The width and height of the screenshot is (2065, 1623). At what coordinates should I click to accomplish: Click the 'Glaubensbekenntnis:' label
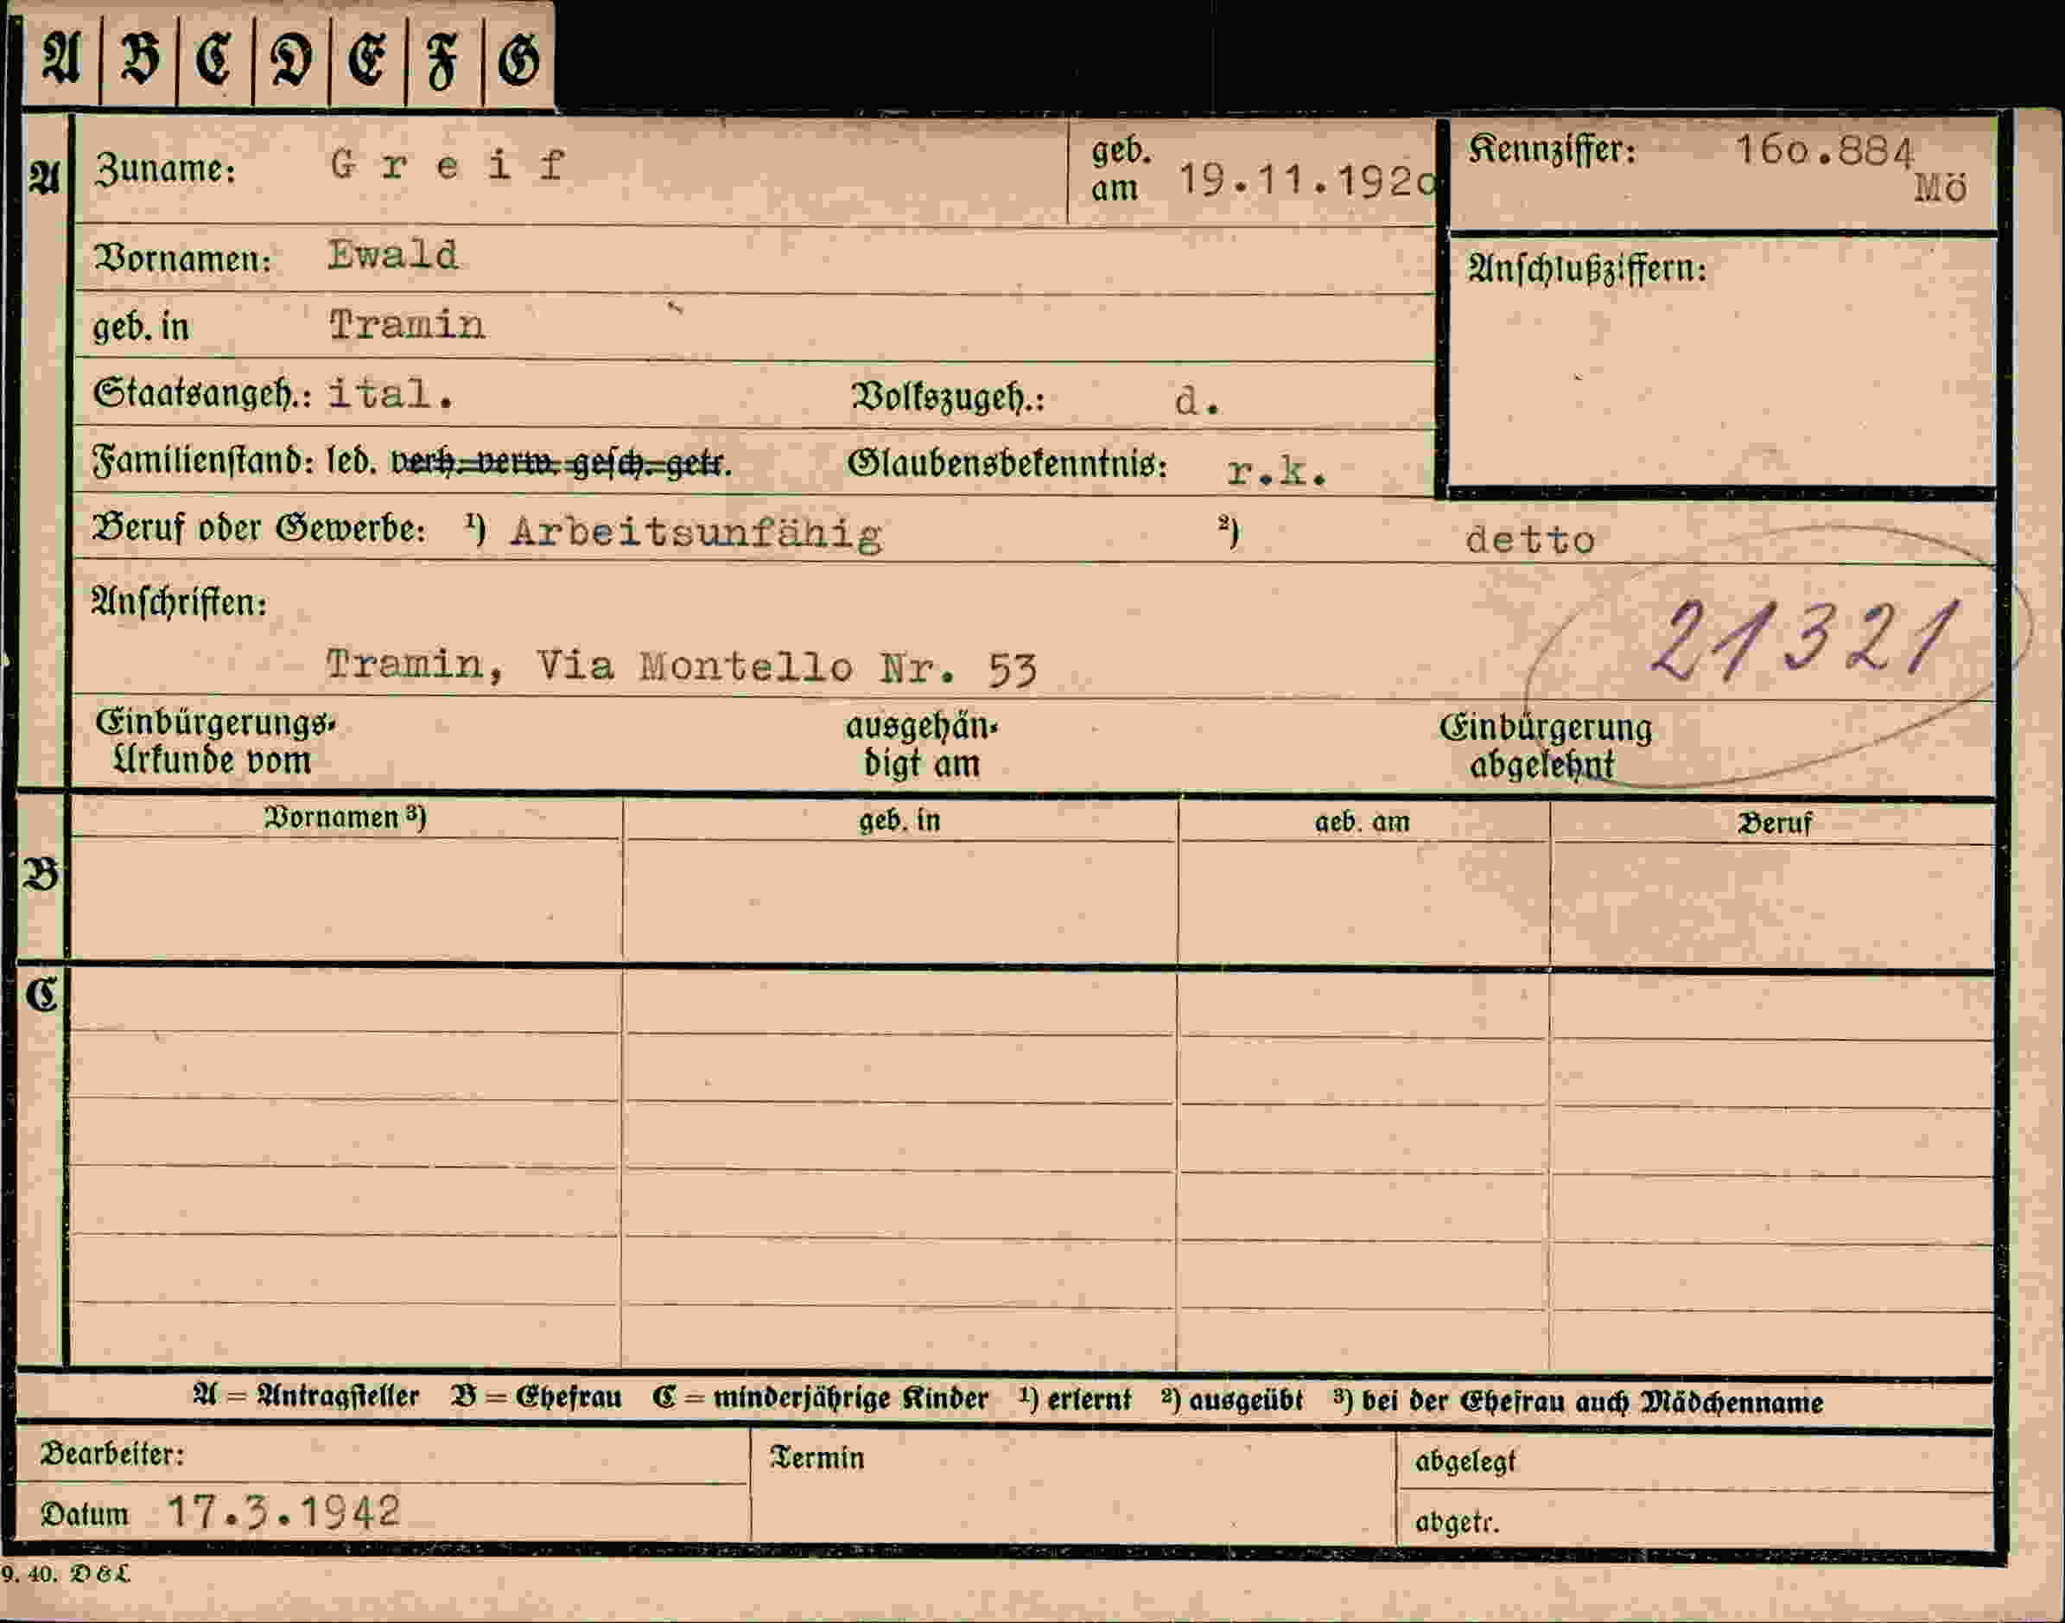coord(1007,464)
